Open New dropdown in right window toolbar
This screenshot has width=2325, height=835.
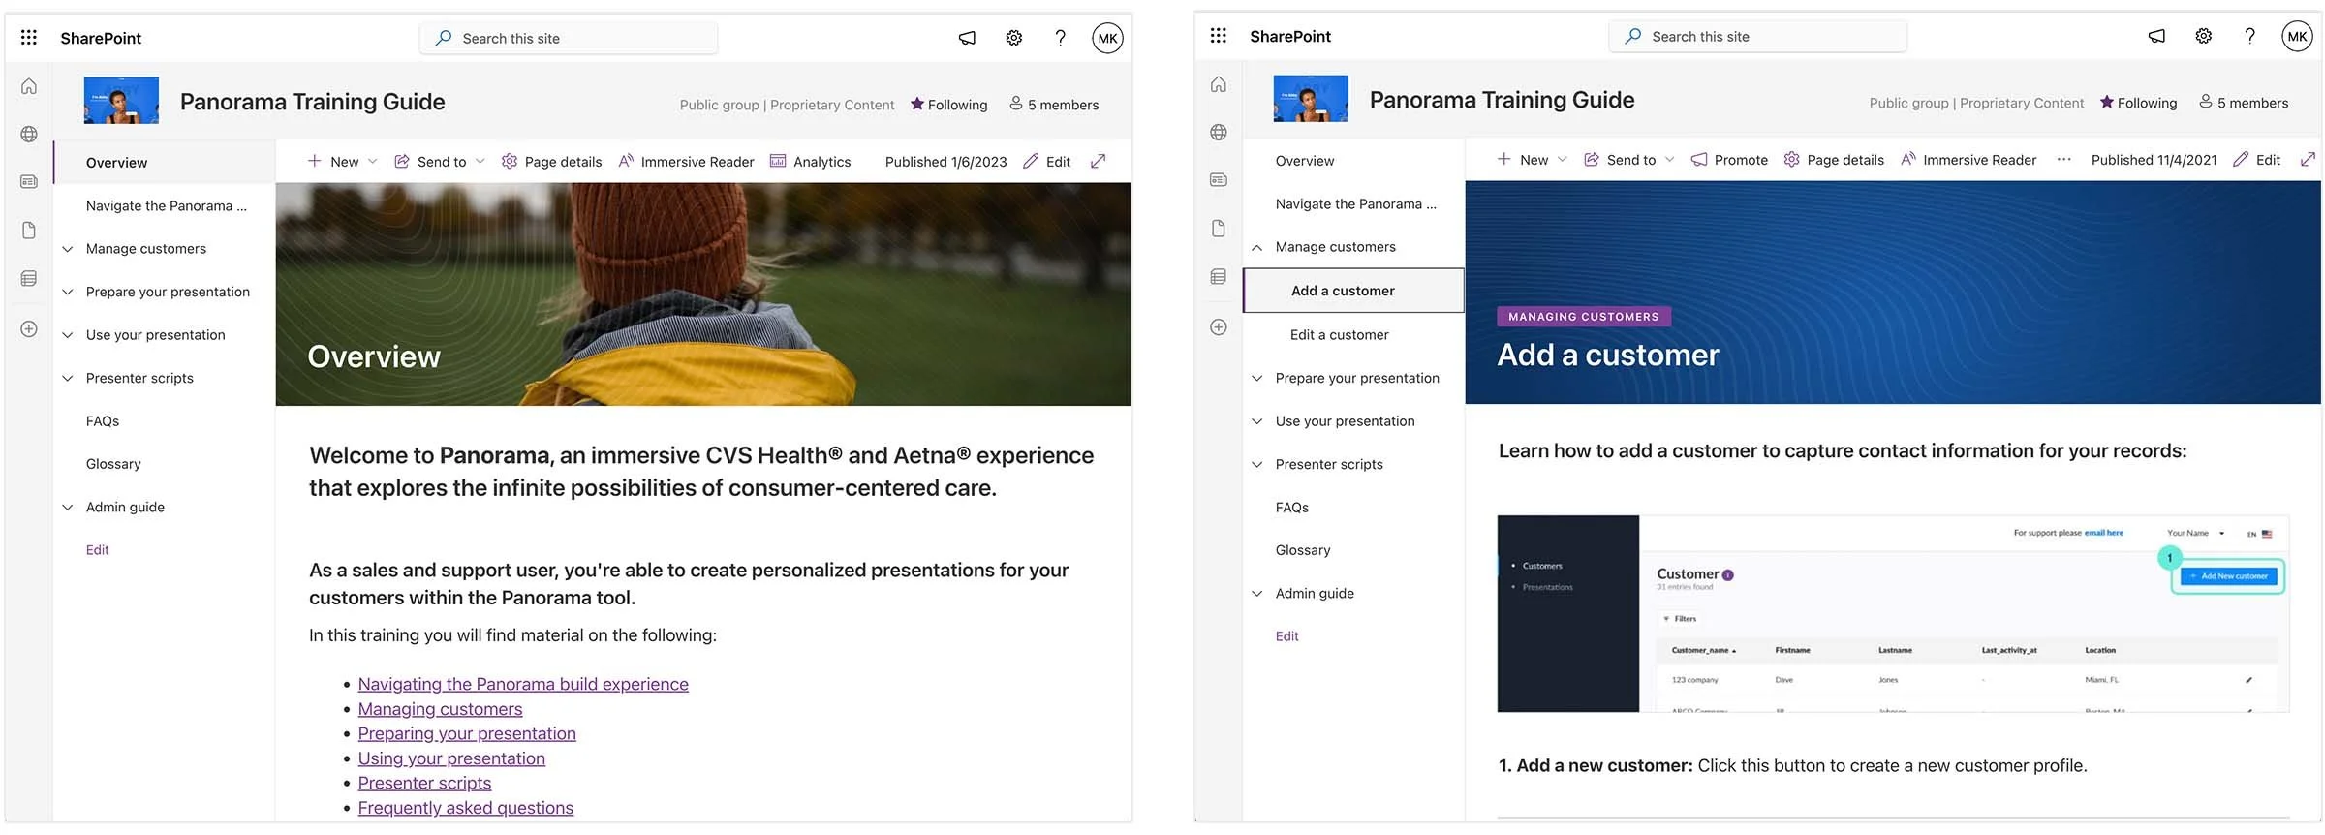(1532, 159)
